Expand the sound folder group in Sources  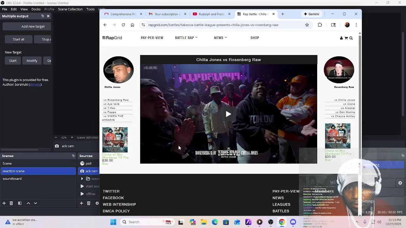click(x=82, y=179)
